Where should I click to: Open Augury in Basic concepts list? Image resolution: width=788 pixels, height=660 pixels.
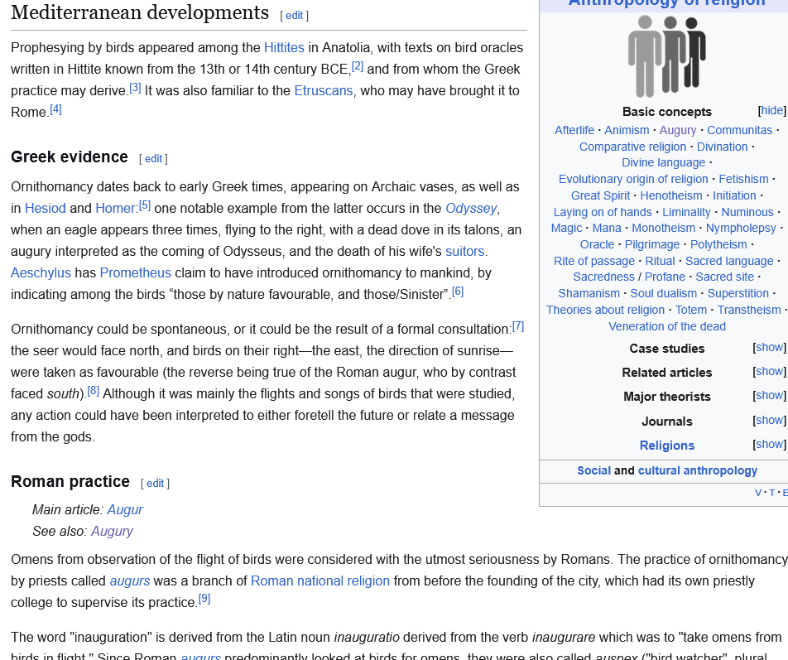(678, 130)
